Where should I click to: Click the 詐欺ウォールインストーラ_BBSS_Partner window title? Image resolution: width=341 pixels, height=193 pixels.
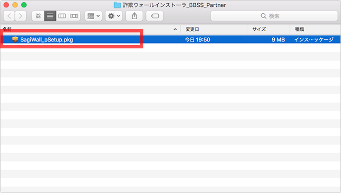[174, 5]
